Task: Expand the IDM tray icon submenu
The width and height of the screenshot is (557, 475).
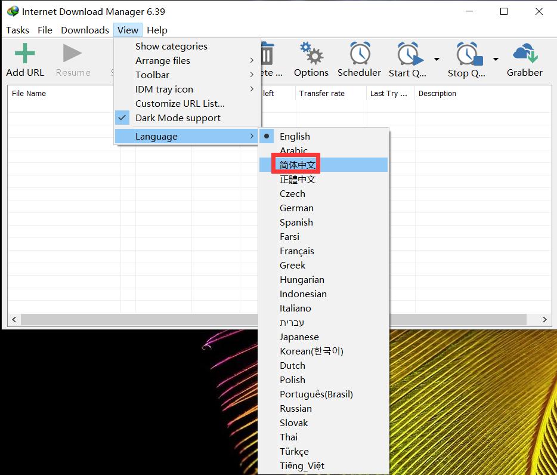Action: [x=187, y=89]
